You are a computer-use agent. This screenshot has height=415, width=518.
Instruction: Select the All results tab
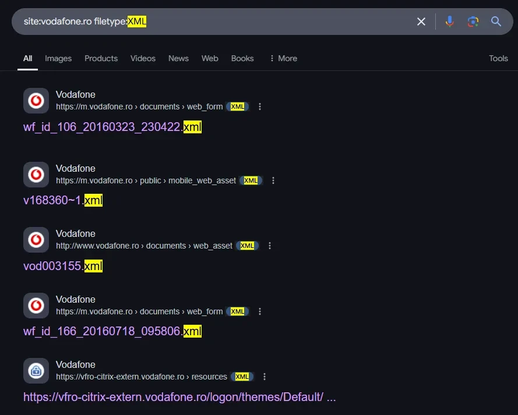click(28, 58)
